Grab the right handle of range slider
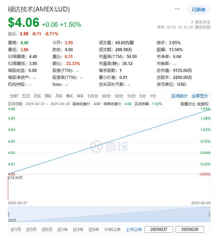This screenshot has width=218, height=237. [x=209, y=214]
